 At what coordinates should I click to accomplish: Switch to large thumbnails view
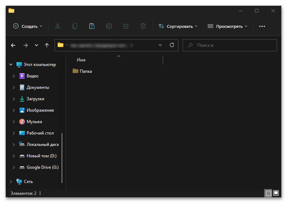coord(276,193)
